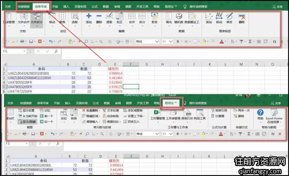Screen dimensions: 289x176
Task: Click the blue minus 删除 icon in 编辑 group
Action: coord(99,16)
